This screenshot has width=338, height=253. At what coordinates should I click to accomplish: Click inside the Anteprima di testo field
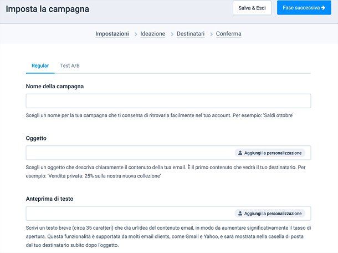[x=127, y=213]
